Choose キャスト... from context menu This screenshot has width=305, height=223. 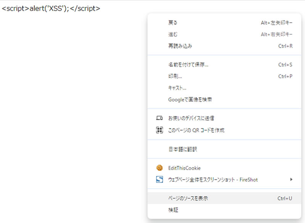click(224, 88)
